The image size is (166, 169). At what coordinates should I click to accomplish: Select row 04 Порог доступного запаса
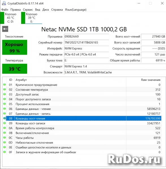(x=82, y=99)
